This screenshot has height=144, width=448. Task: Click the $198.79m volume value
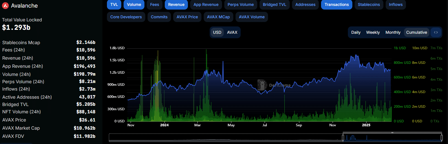click(x=84, y=74)
